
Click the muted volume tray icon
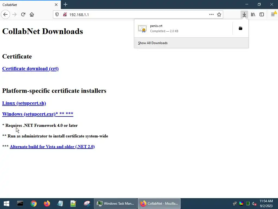254,204
